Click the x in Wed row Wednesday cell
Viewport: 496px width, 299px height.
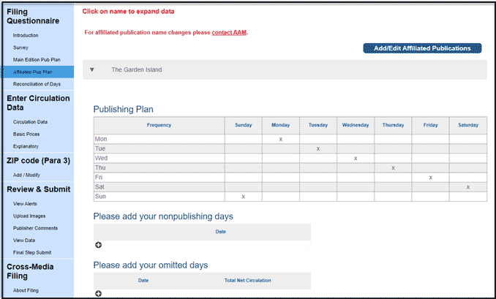pyautogui.click(x=356, y=159)
